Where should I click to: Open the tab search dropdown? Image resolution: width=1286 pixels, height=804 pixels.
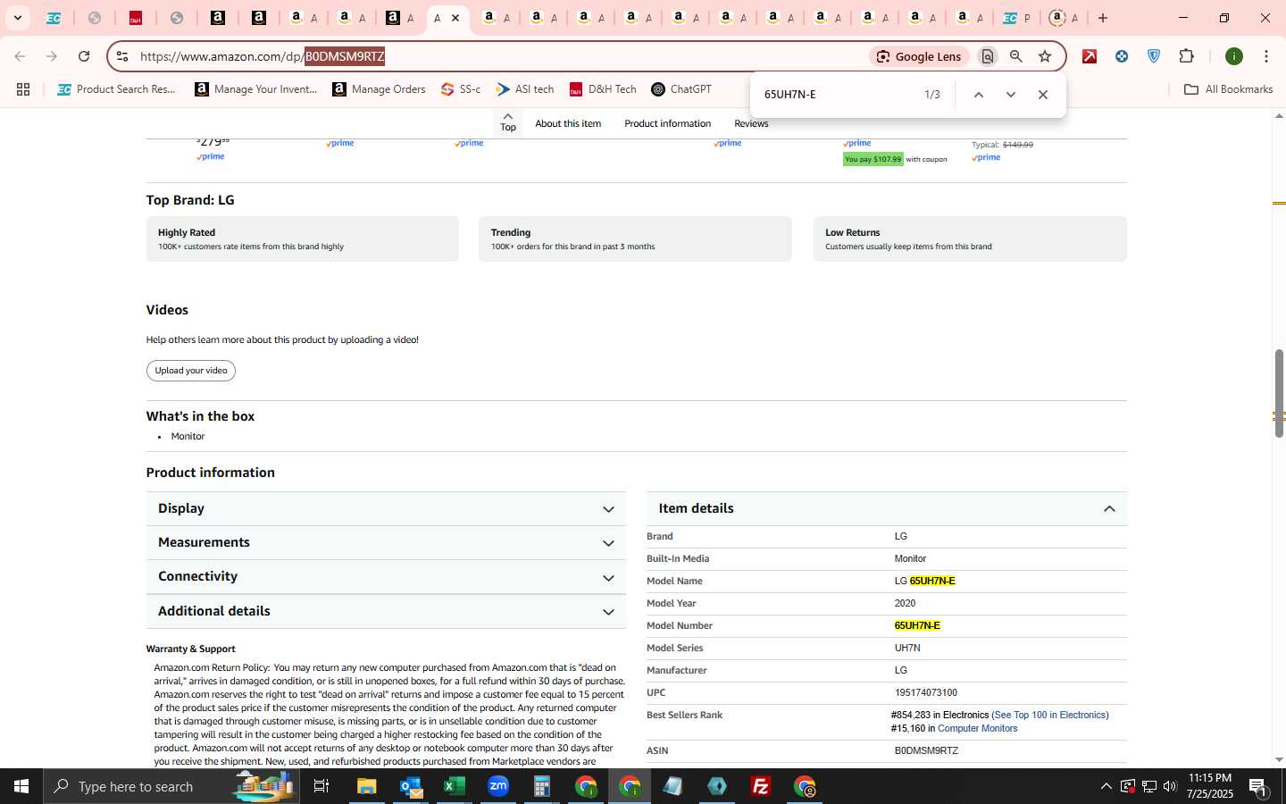(17, 18)
